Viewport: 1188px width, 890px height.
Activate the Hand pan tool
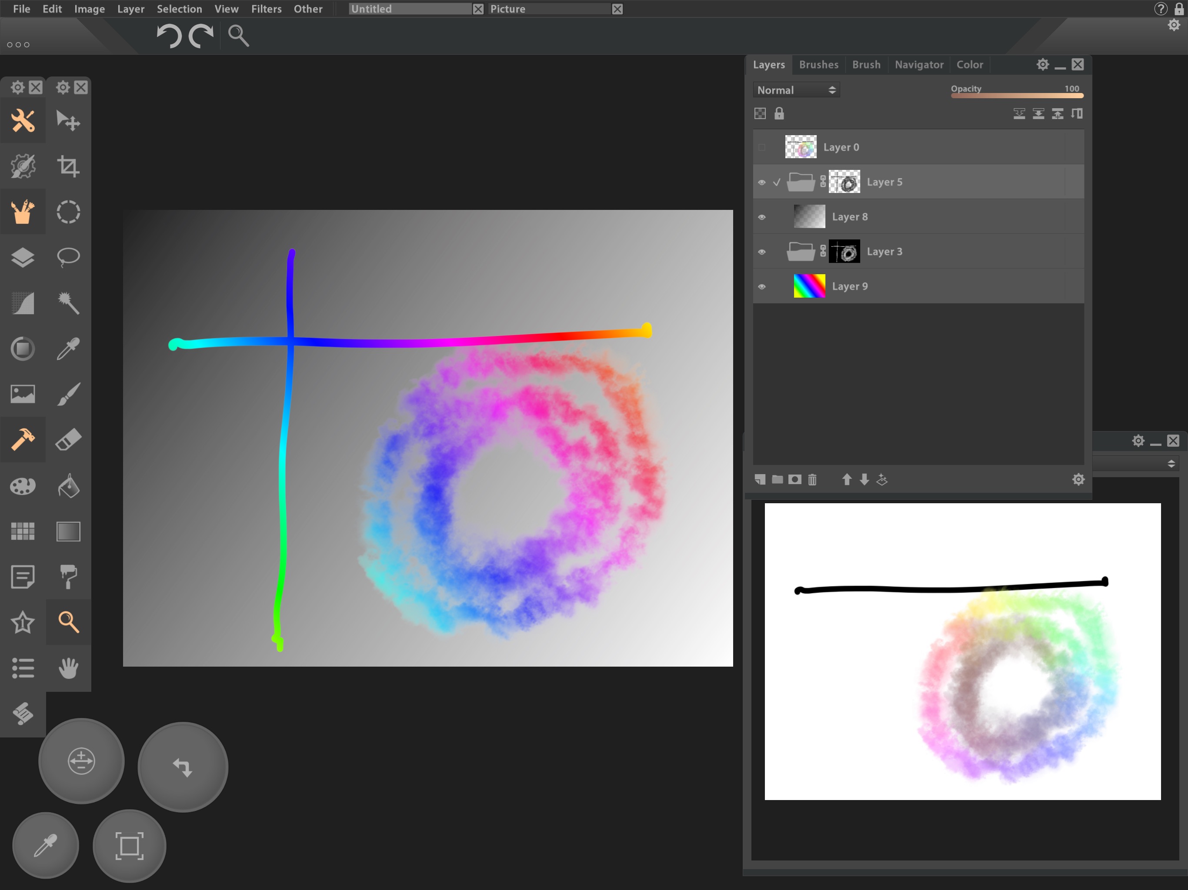point(68,668)
